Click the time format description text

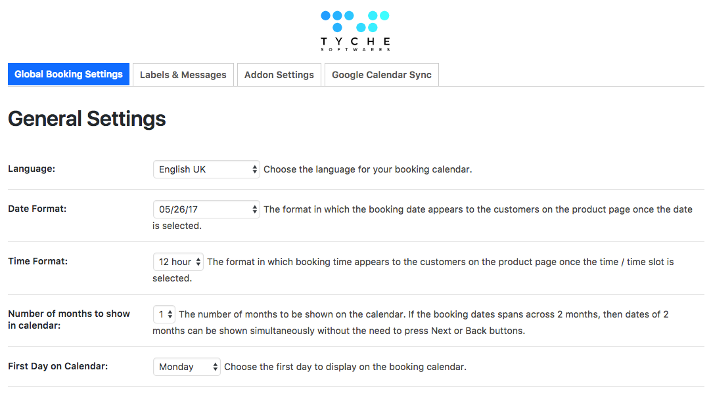pyautogui.click(x=440, y=262)
